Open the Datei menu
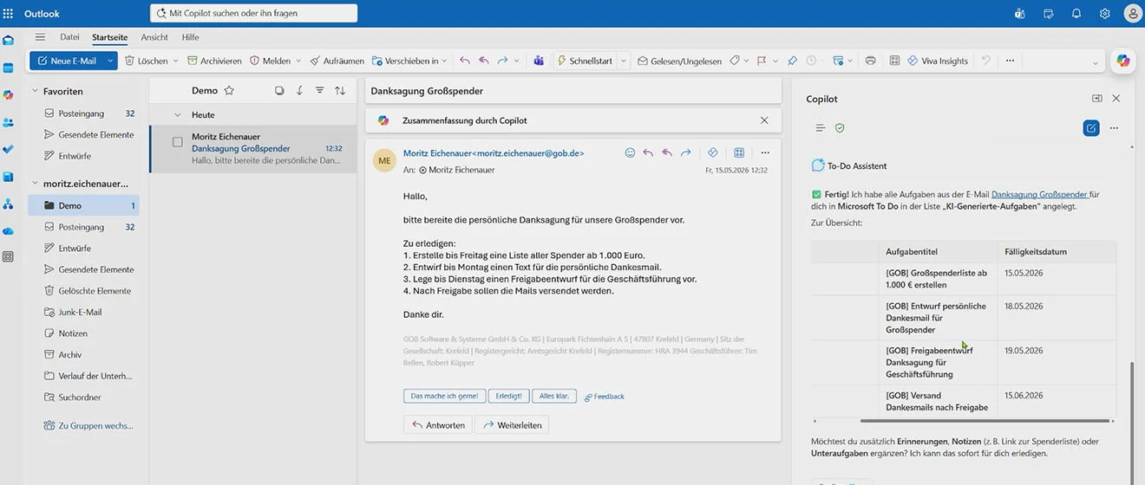The width and height of the screenshot is (1145, 485). tap(69, 37)
